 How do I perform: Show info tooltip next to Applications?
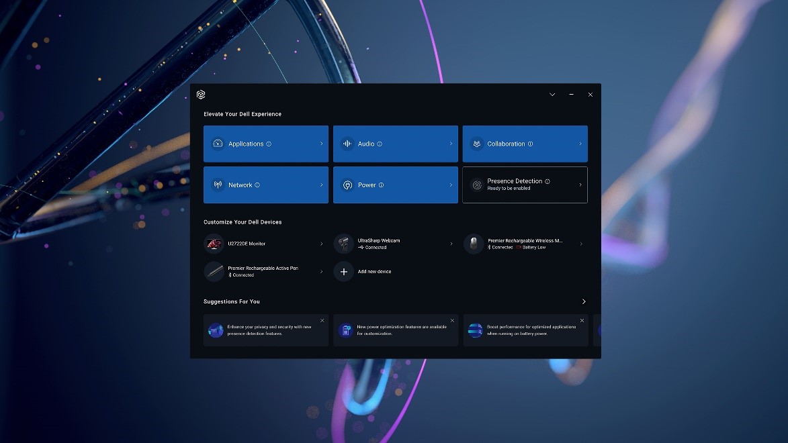click(x=269, y=144)
